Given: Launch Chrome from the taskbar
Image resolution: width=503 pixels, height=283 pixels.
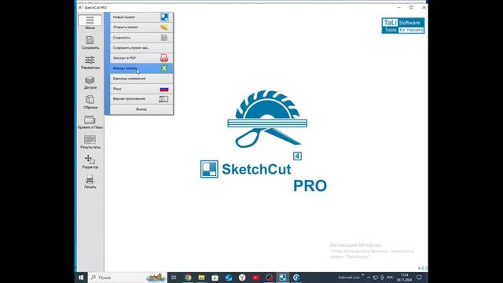Looking at the screenshot, I should [x=188, y=277].
